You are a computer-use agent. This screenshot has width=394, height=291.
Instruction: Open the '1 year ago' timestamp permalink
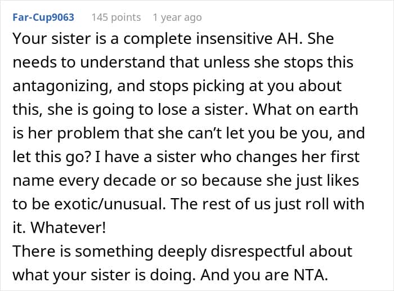click(x=177, y=17)
